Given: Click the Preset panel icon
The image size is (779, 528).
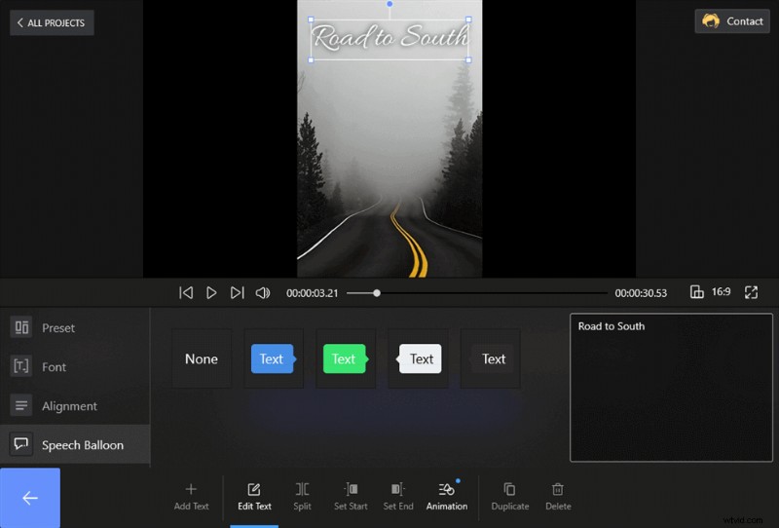Looking at the screenshot, I should click(21, 327).
